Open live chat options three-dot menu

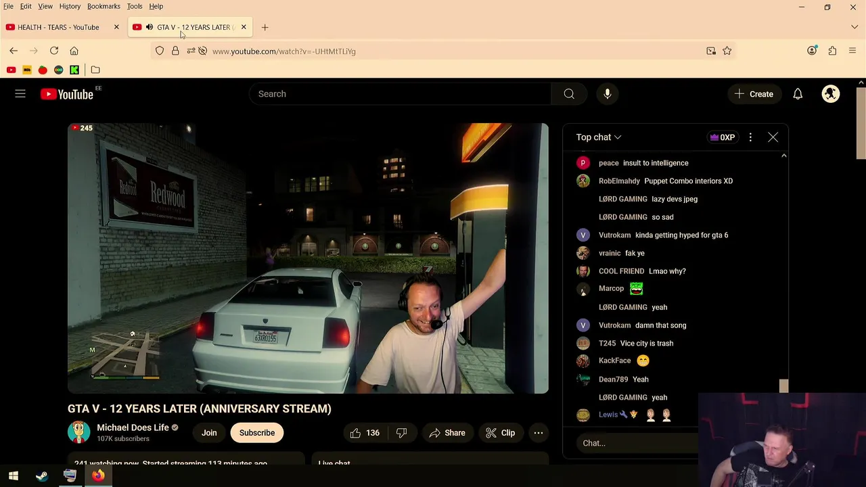[750, 137]
